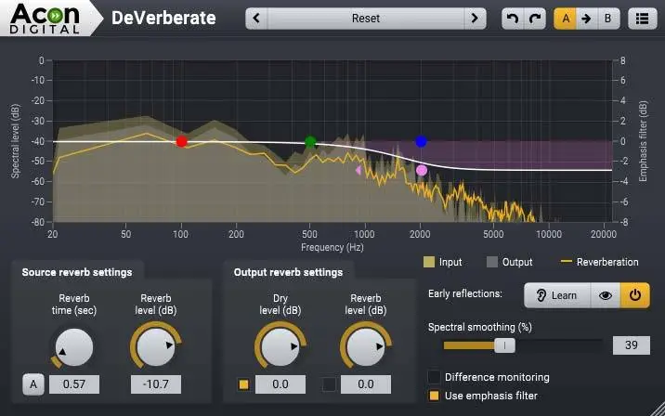
Task: Toggle the Input legend swatch
Action: pyautogui.click(x=429, y=262)
